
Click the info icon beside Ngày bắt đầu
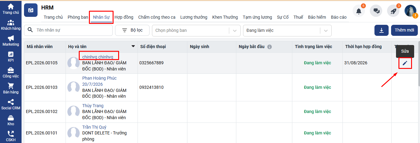point(270,47)
